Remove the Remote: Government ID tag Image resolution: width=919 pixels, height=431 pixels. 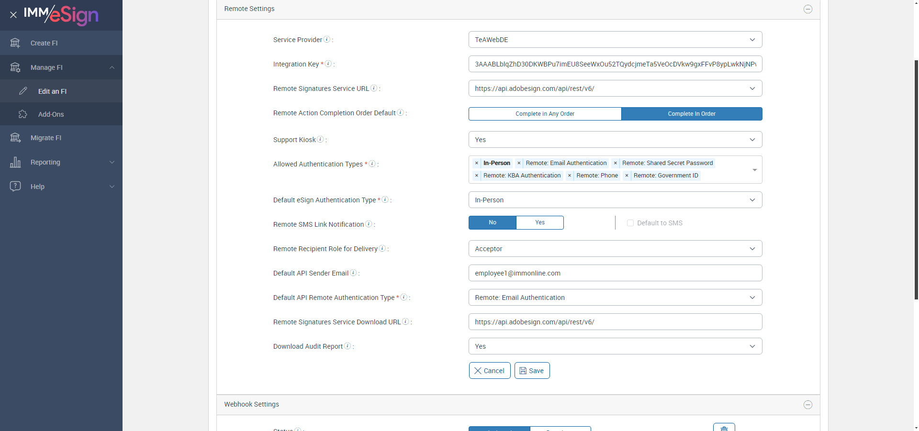click(x=627, y=176)
